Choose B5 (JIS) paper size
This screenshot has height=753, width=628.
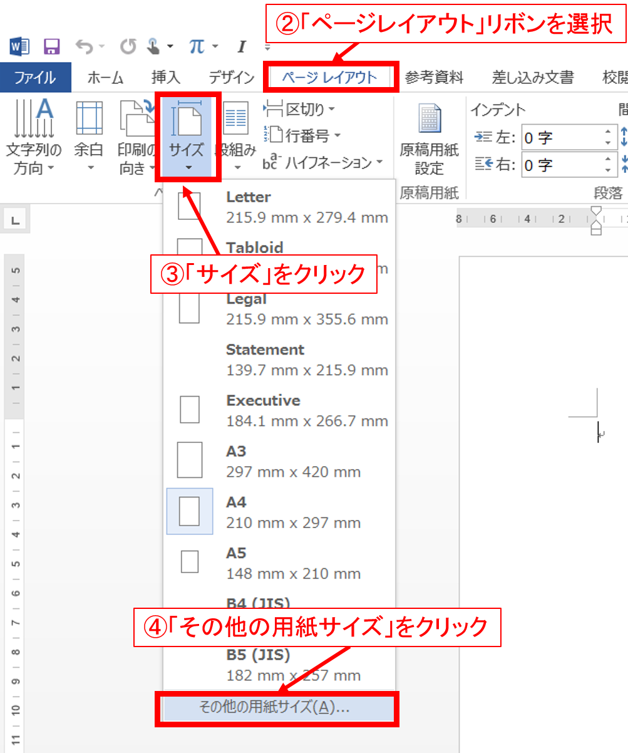pos(279,665)
